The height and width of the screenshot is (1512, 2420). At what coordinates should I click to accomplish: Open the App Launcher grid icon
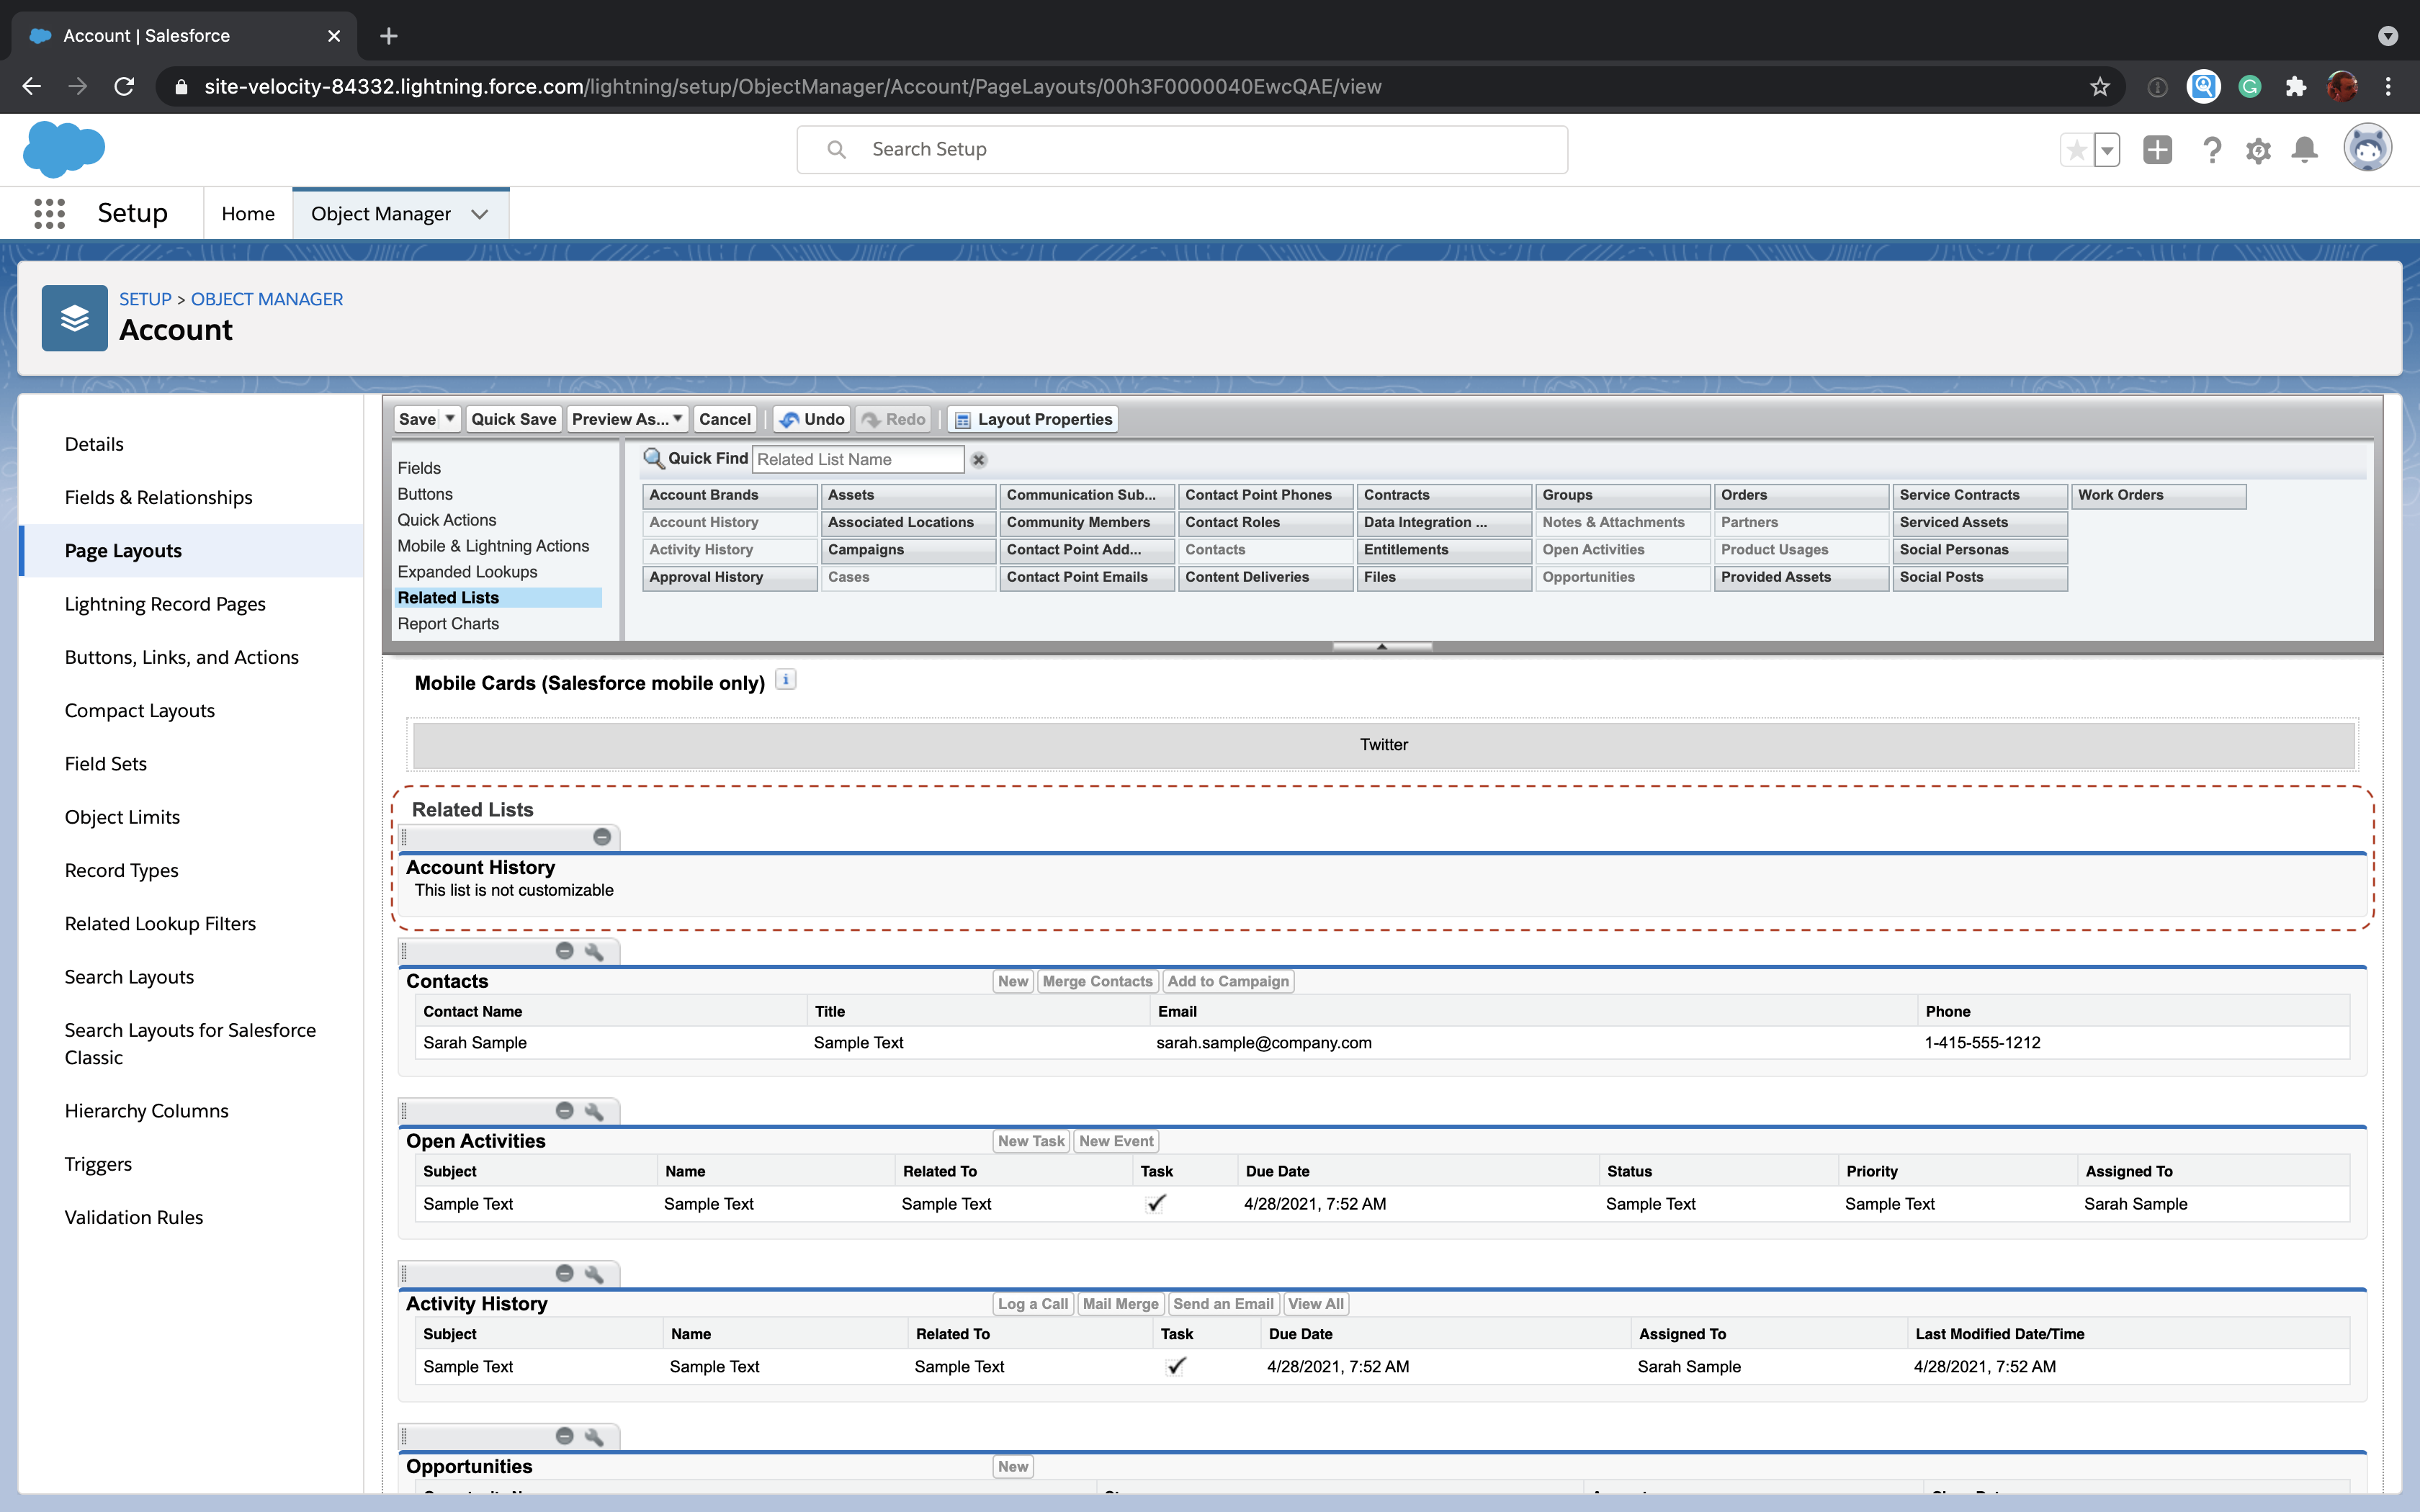(x=49, y=213)
